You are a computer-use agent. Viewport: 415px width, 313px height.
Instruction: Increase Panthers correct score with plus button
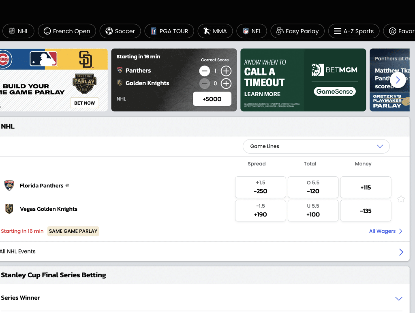226,71
